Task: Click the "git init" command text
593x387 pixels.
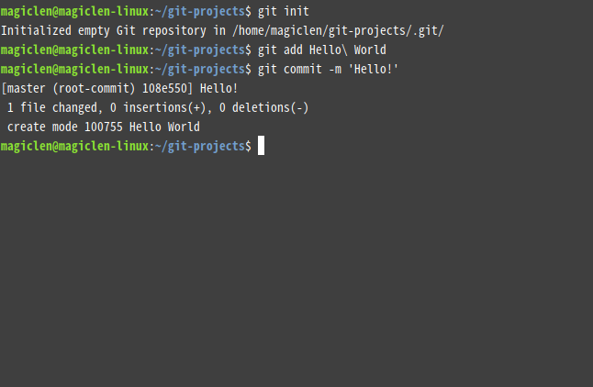Action: [x=284, y=11]
